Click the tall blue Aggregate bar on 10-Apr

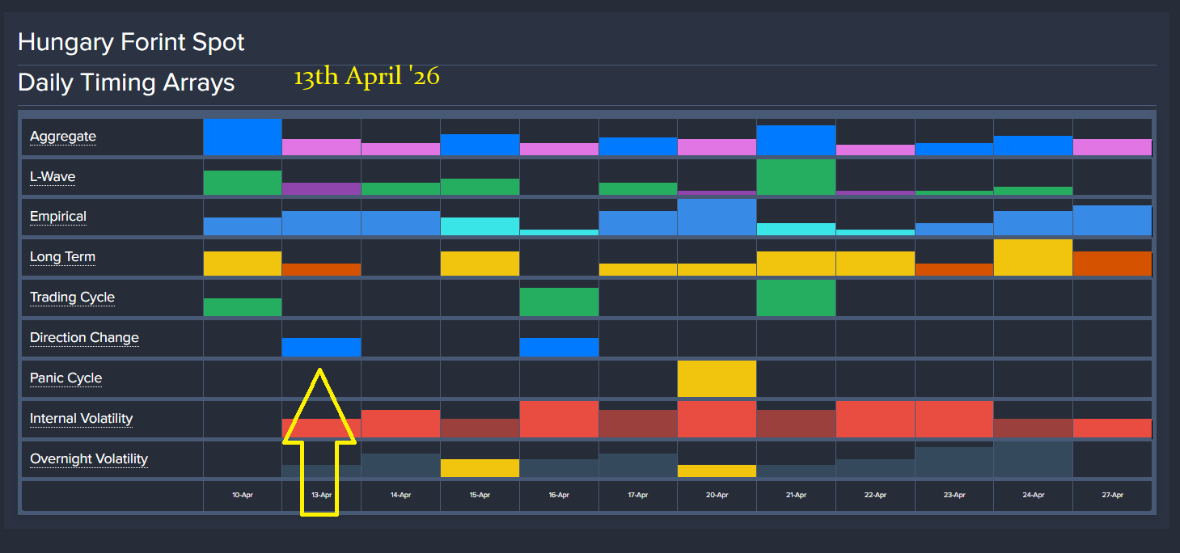tap(242, 137)
